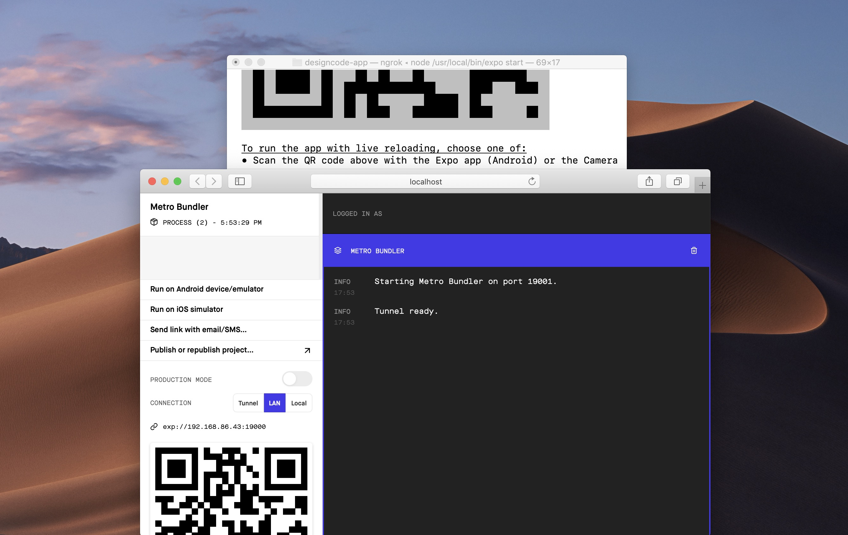Go forward with Safari's forward arrow

[x=214, y=181]
